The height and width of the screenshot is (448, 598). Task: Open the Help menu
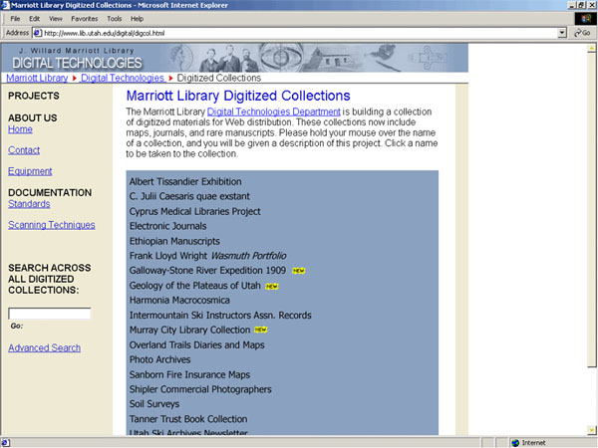pyautogui.click(x=137, y=19)
